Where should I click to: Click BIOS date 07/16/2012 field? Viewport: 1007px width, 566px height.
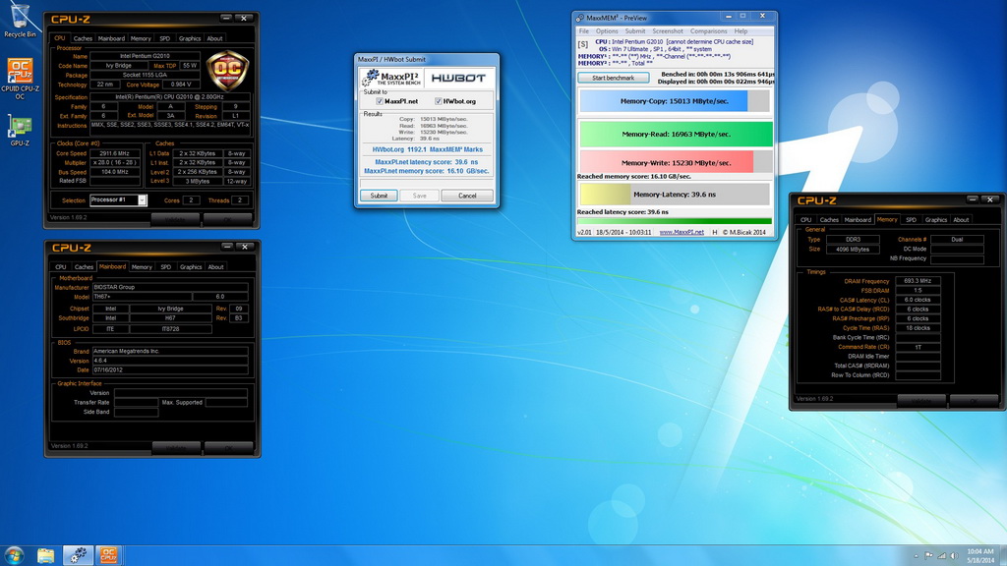[x=169, y=370]
